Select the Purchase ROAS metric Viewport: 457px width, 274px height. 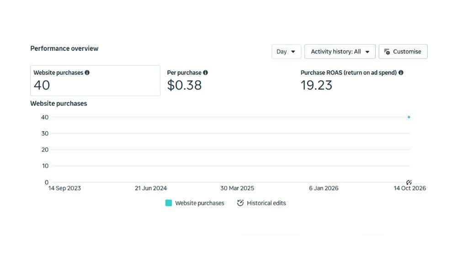point(352,81)
